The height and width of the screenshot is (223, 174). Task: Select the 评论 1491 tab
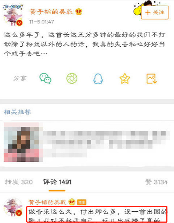coord(57,182)
